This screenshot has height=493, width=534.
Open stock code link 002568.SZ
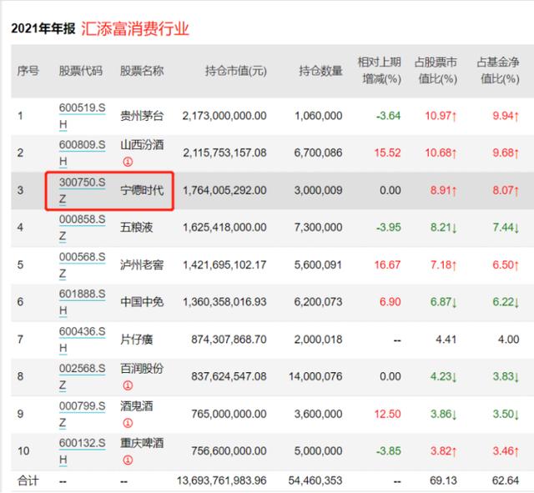(x=82, y=377)
